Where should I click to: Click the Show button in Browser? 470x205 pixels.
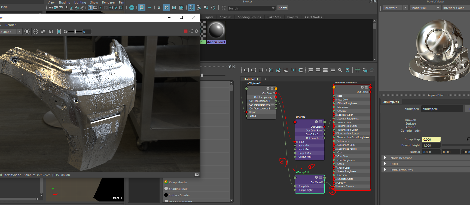click(x=283, y=8)
